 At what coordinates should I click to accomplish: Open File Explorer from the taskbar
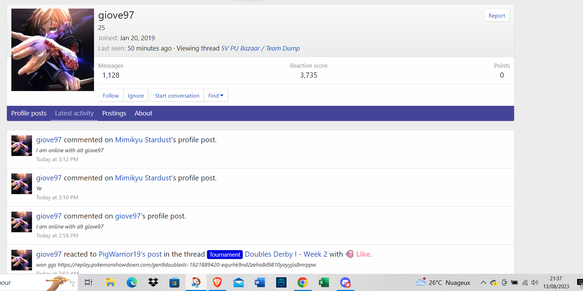click(x=110, y=282)
